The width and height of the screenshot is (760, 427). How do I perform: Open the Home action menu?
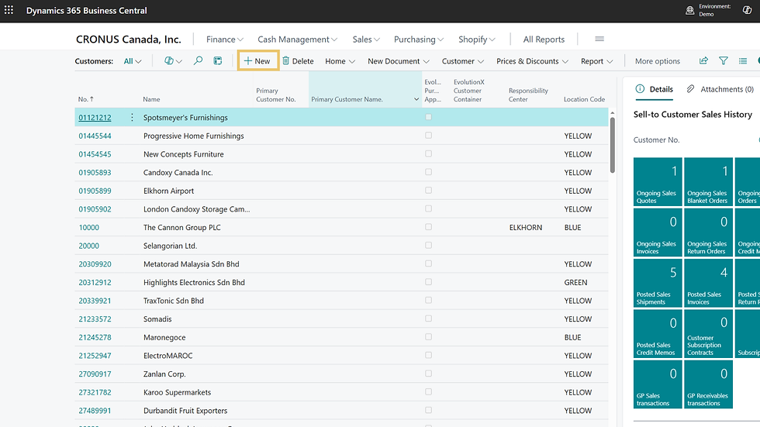point(340,61)
